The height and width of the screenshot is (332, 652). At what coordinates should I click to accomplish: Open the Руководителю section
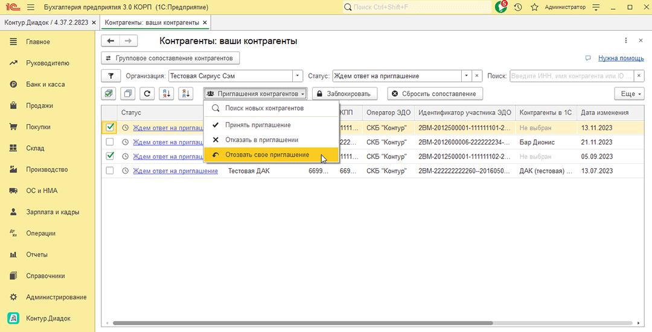click(x=48, y=63)
